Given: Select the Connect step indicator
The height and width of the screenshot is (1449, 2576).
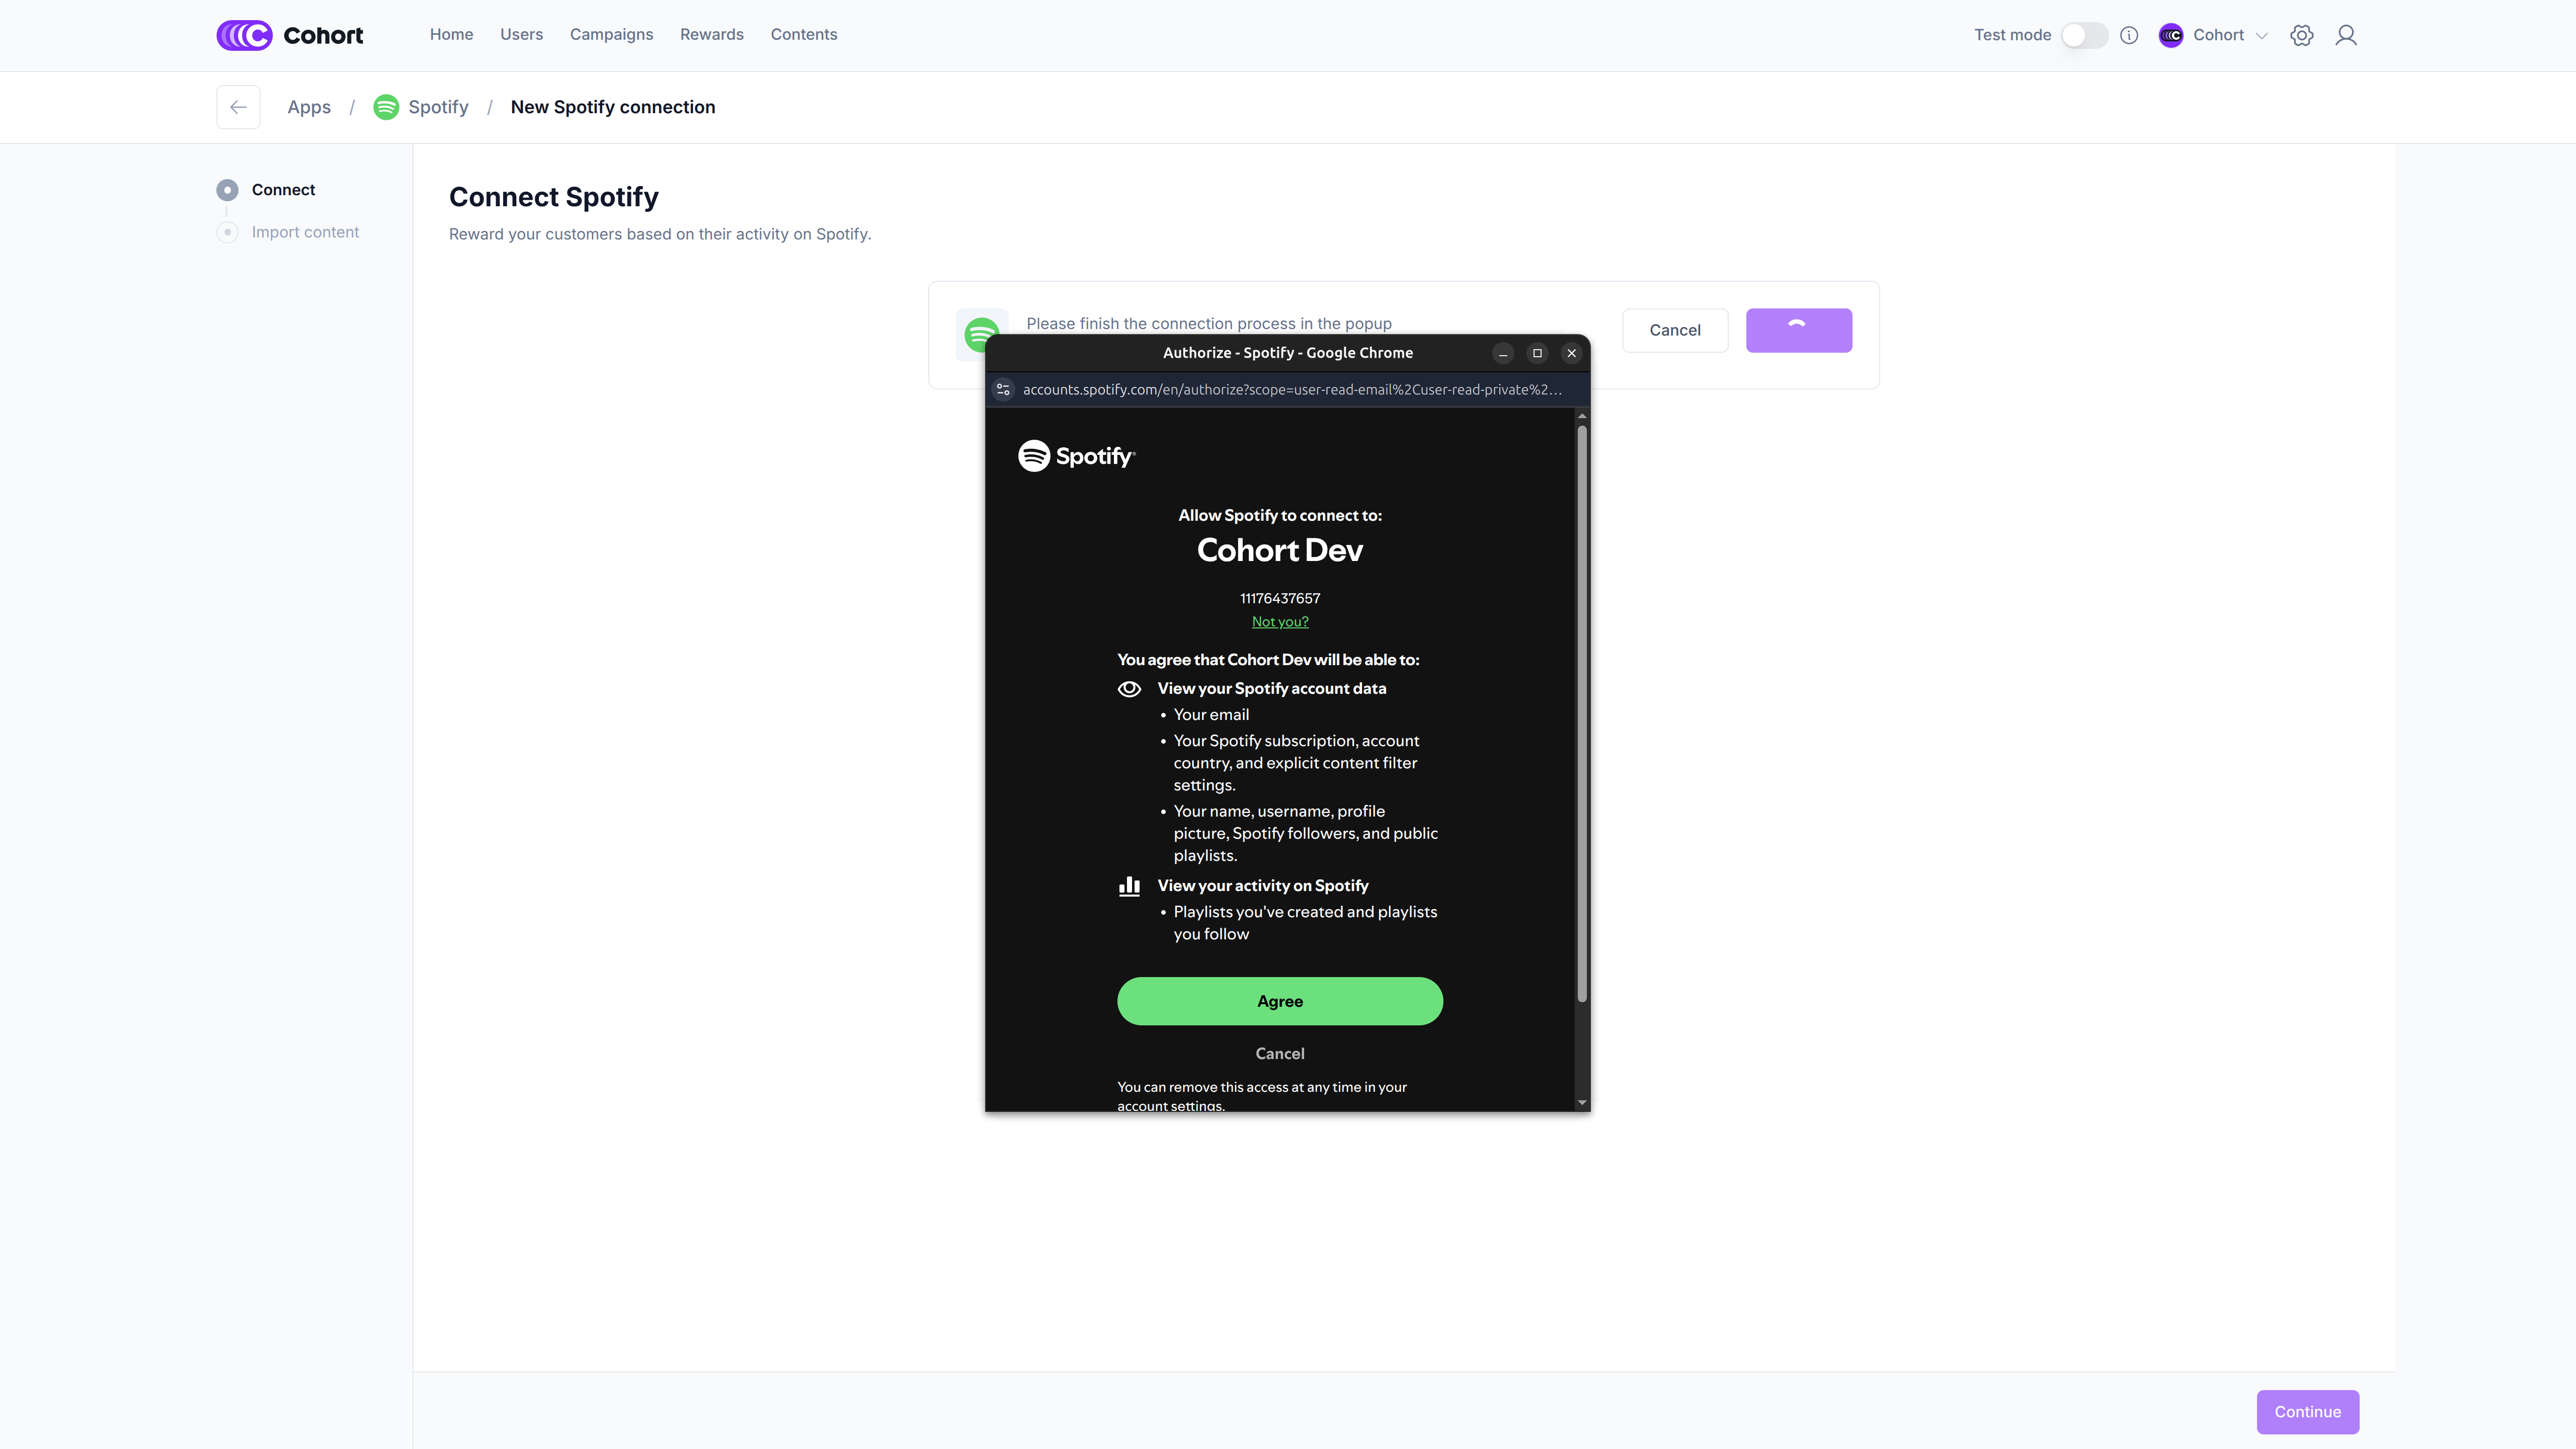Looking at the screenshot, I should click(x=227, y=190).
